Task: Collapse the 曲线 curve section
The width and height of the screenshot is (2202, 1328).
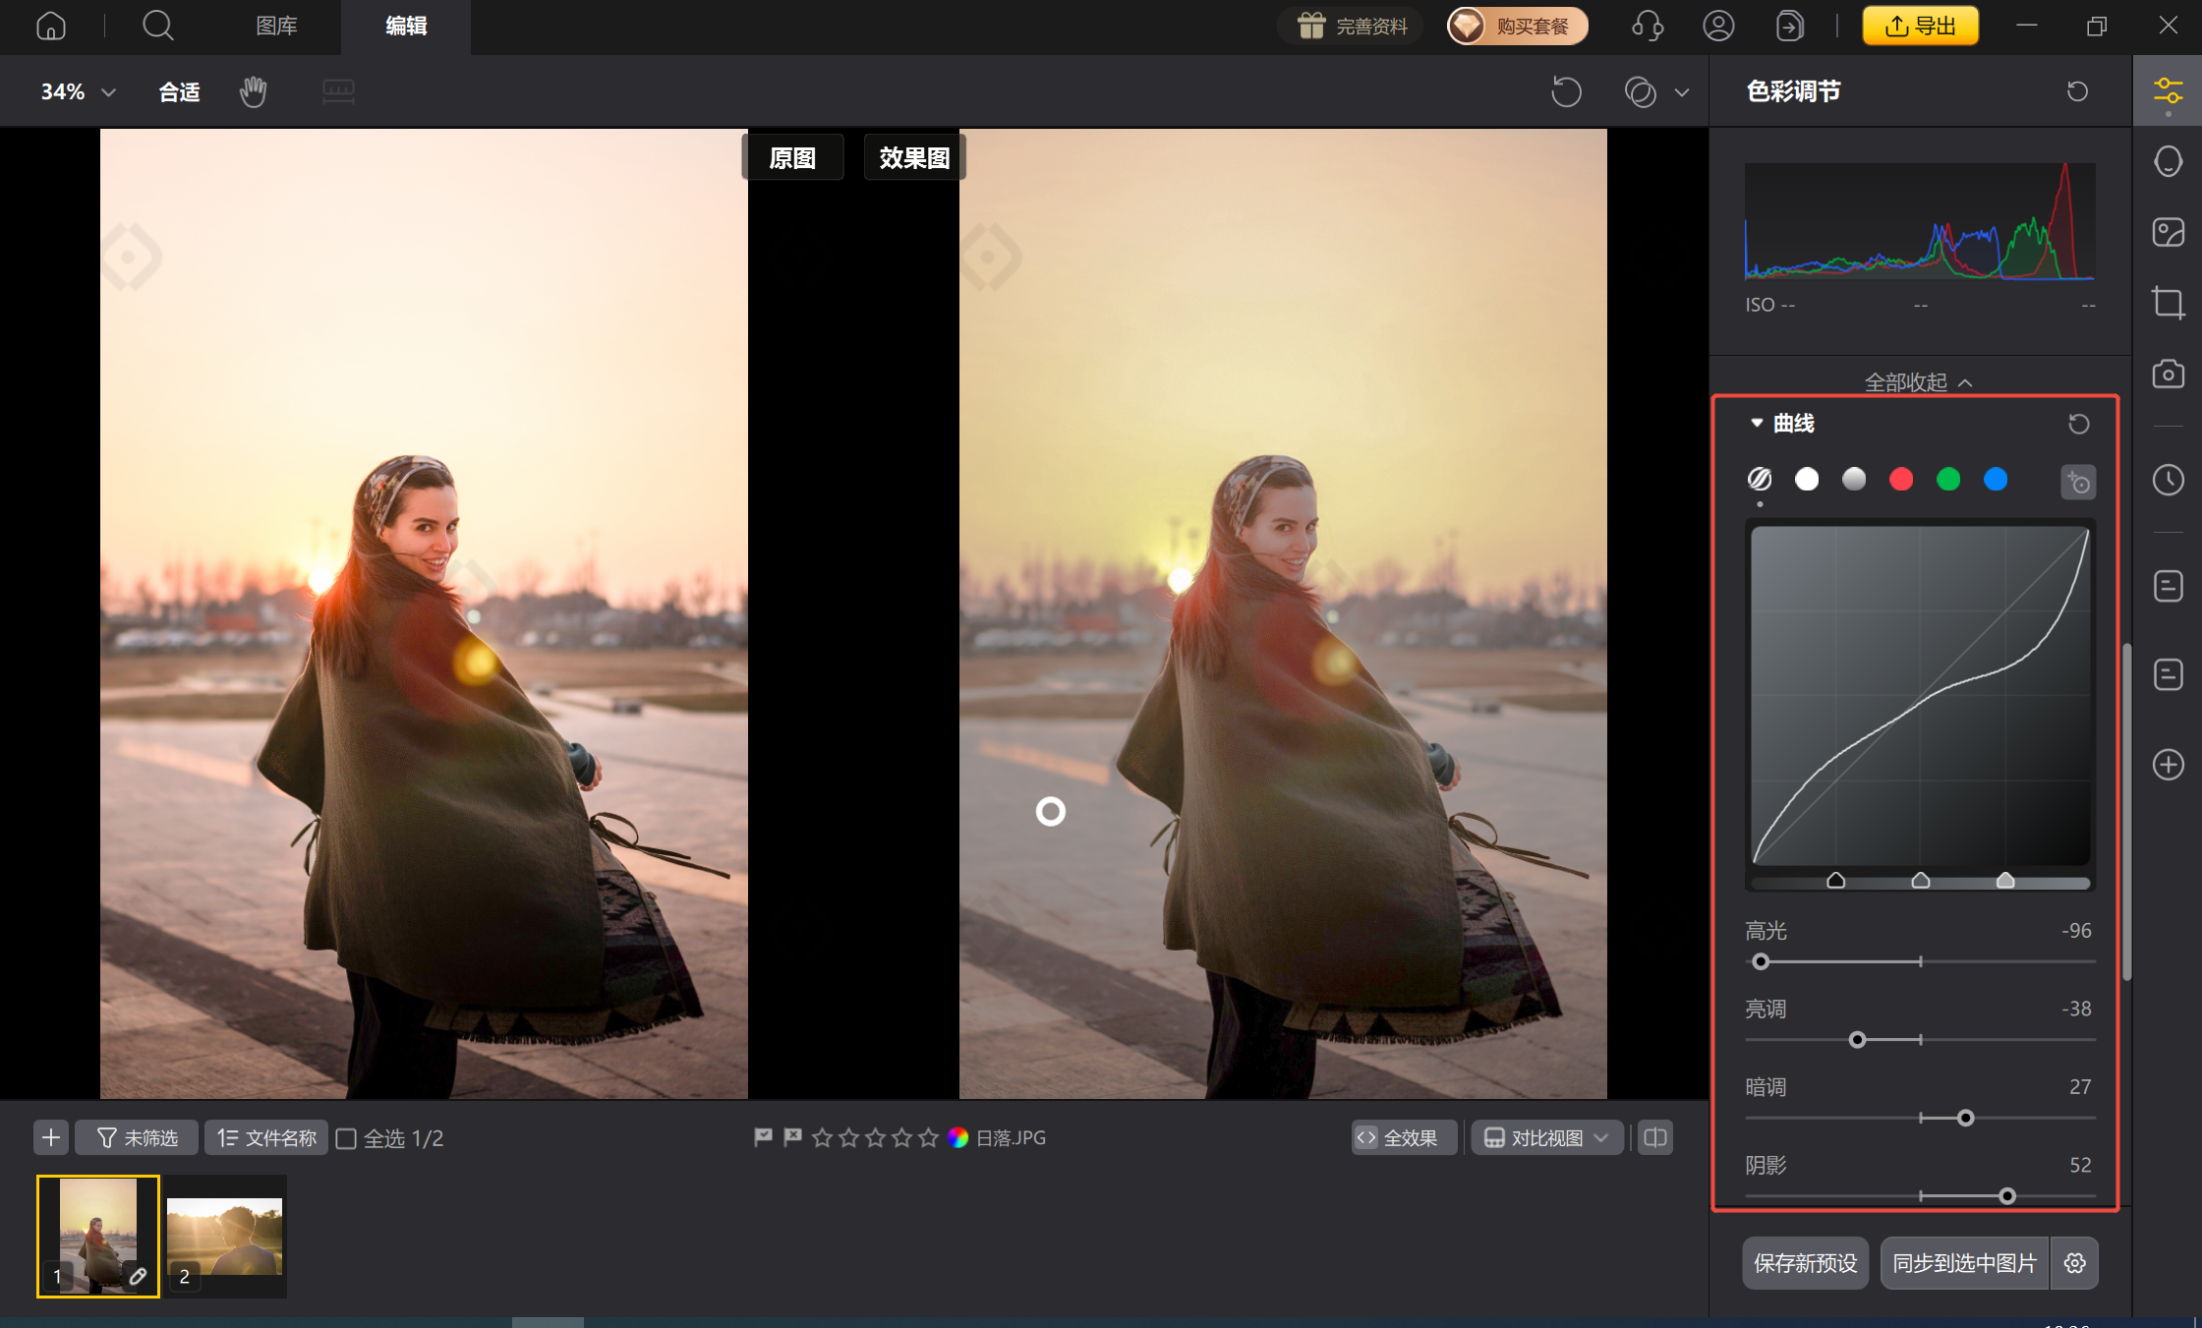Action: (1757, 424)
